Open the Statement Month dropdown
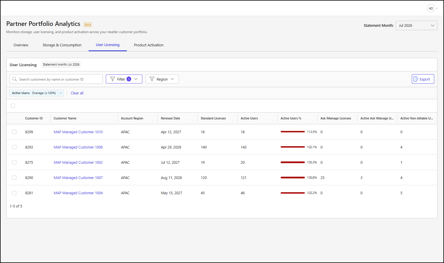Screen dimensions: 444x263 (x=416, y=25)
